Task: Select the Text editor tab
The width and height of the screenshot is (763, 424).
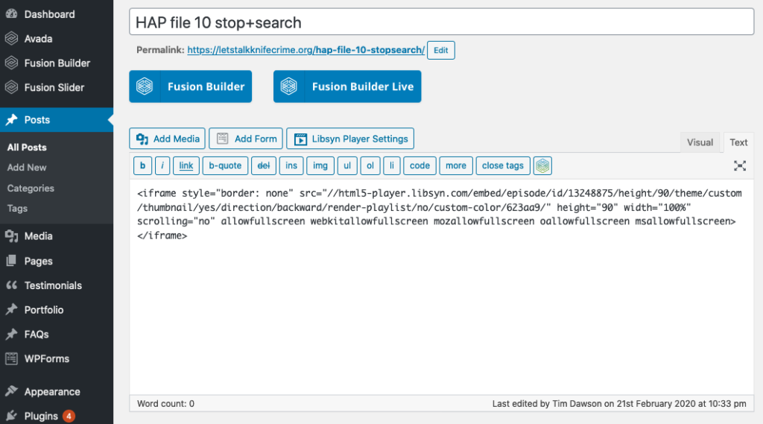Action: pos(738,142)
